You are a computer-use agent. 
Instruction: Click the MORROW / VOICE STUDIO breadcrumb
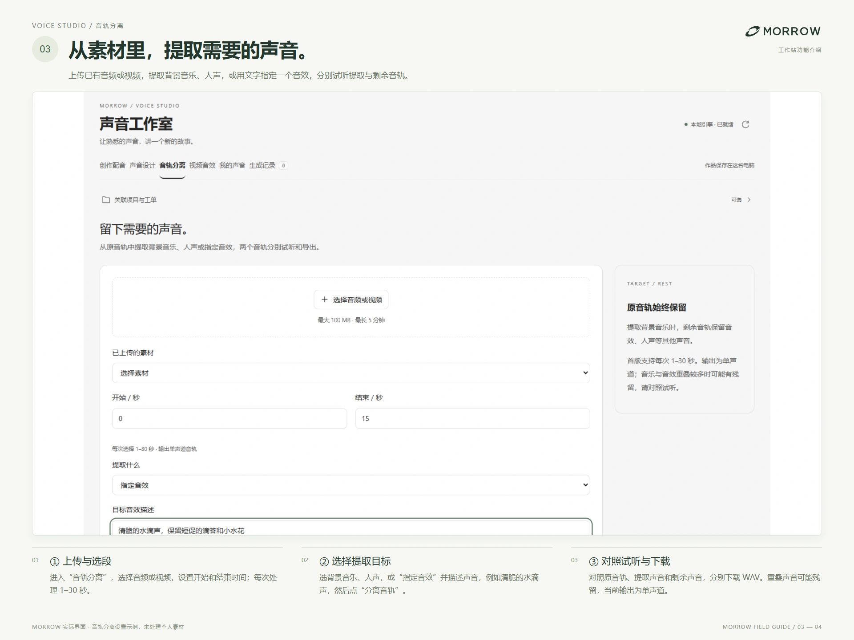(x=140, y=106)
